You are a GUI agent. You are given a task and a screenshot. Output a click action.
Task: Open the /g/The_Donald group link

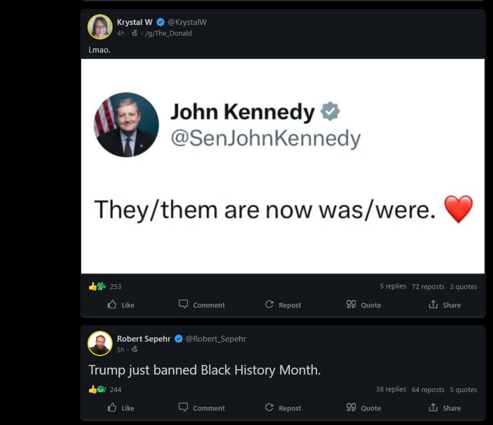(168, 33)
